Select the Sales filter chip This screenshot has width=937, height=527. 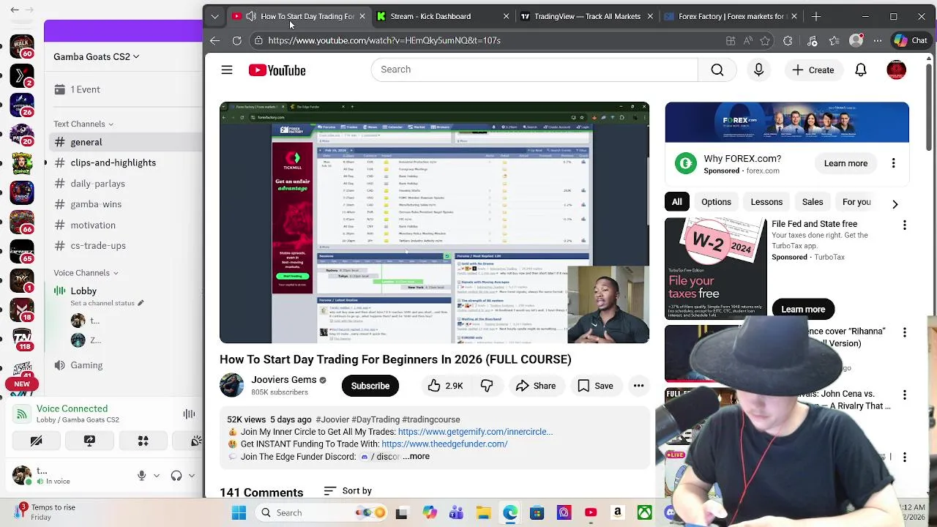tap(813, 202)
